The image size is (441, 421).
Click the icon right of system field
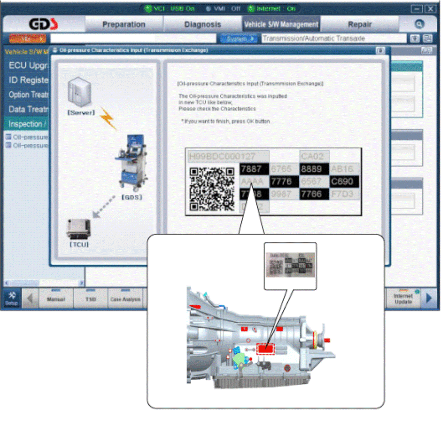(x=415, y=39)
